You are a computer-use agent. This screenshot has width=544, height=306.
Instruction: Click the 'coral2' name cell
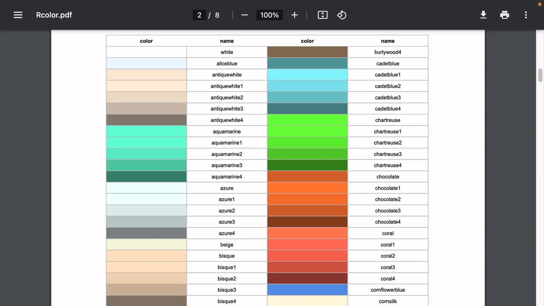click(x=388, y=256)
